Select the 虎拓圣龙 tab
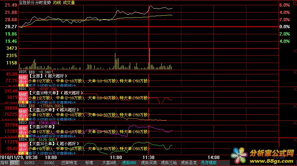 (x=189, y=163)
